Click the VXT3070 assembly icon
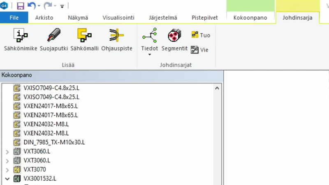 coord(17,169)
